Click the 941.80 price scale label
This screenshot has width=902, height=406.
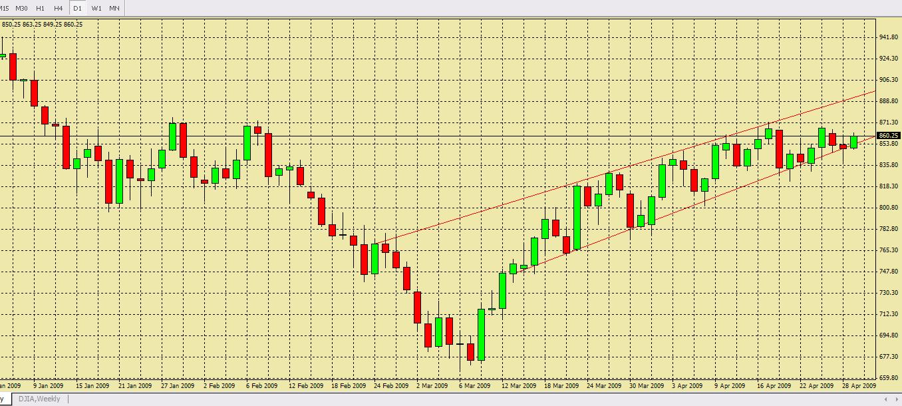pyautogui.click(x=889, y=37)
